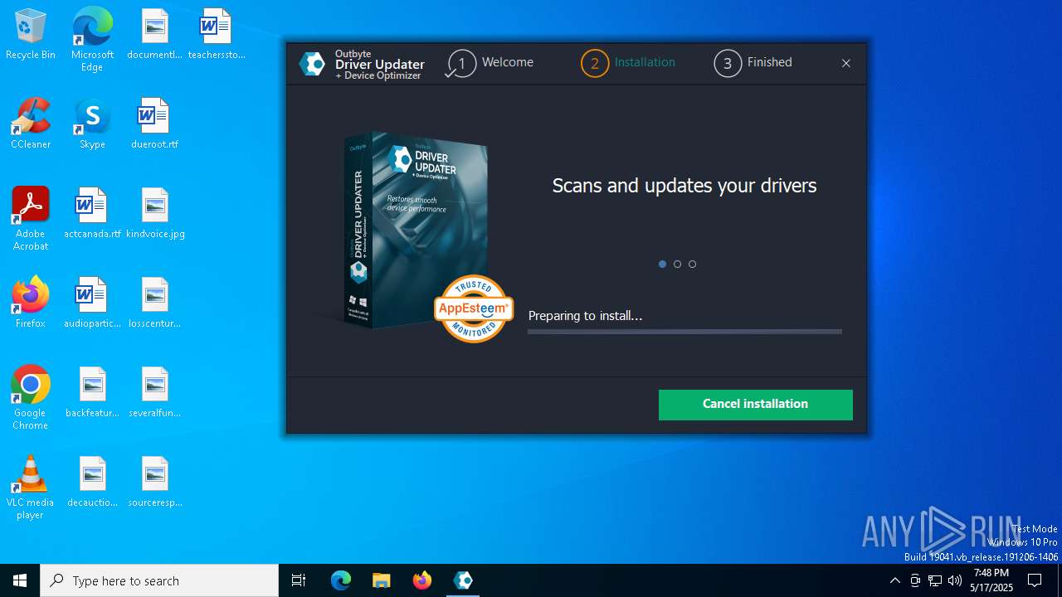Click the AppEsteem trusted badge
This screenshot has height=597, width=1062.
(x=474, y=308)
